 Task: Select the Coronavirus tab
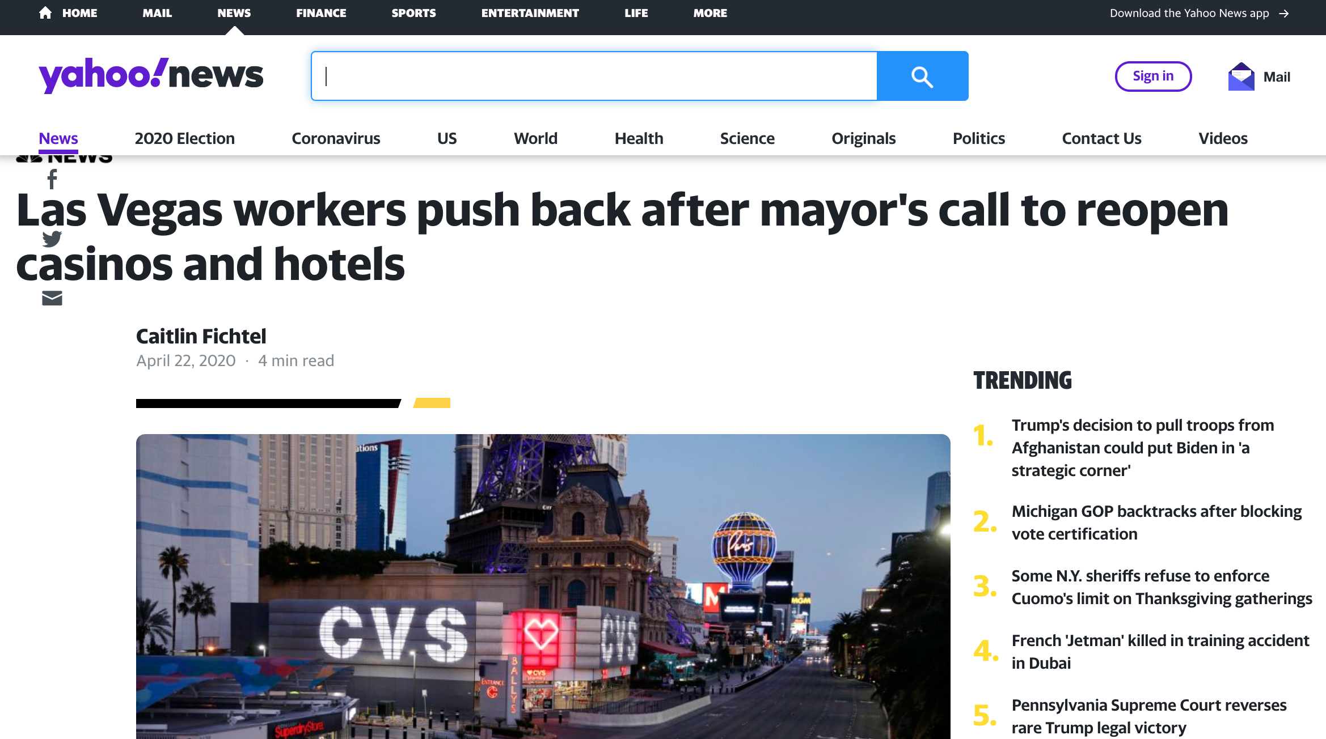tap(336, 138)
